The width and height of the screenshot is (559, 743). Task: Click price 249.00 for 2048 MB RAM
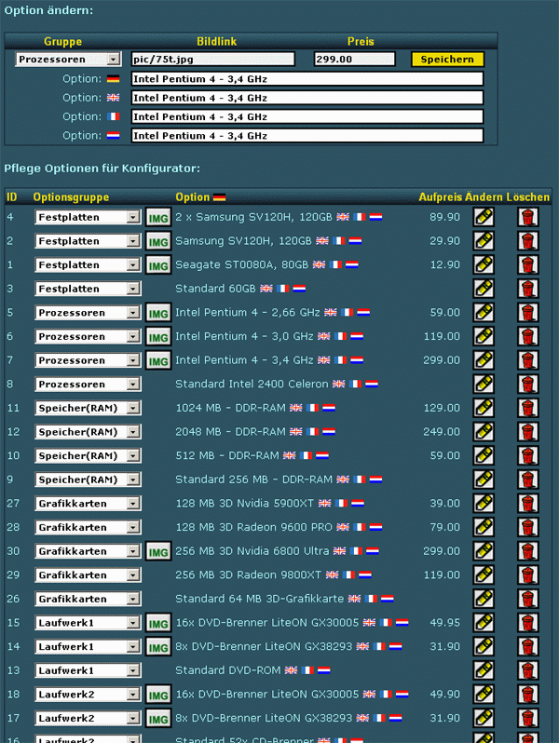tap(442, 432)
